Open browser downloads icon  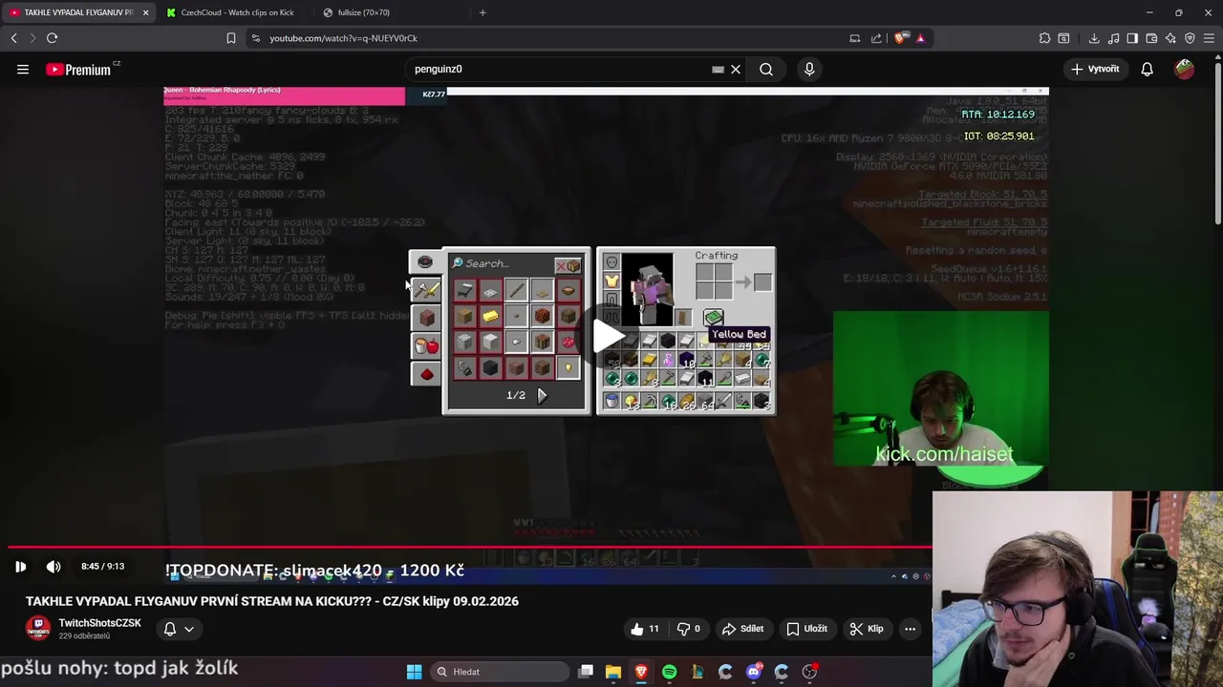(x=1094, y=38)
